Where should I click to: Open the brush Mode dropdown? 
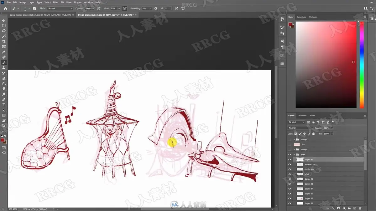[x=60, y=8]
